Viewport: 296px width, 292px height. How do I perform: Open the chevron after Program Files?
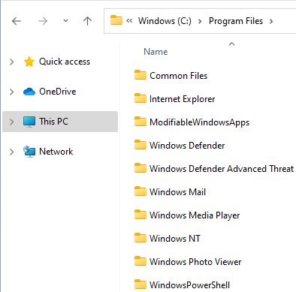pos(271,21)
